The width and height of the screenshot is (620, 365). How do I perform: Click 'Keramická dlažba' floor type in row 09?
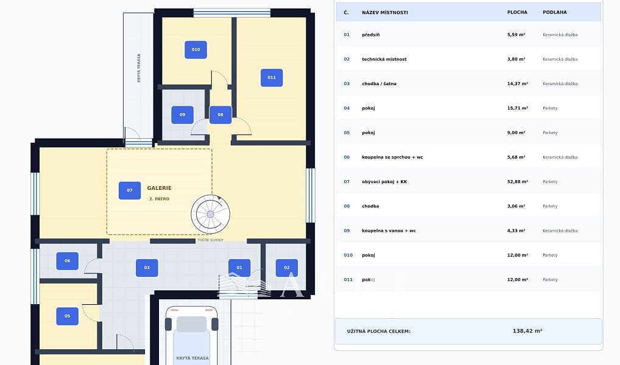point(560,231)
